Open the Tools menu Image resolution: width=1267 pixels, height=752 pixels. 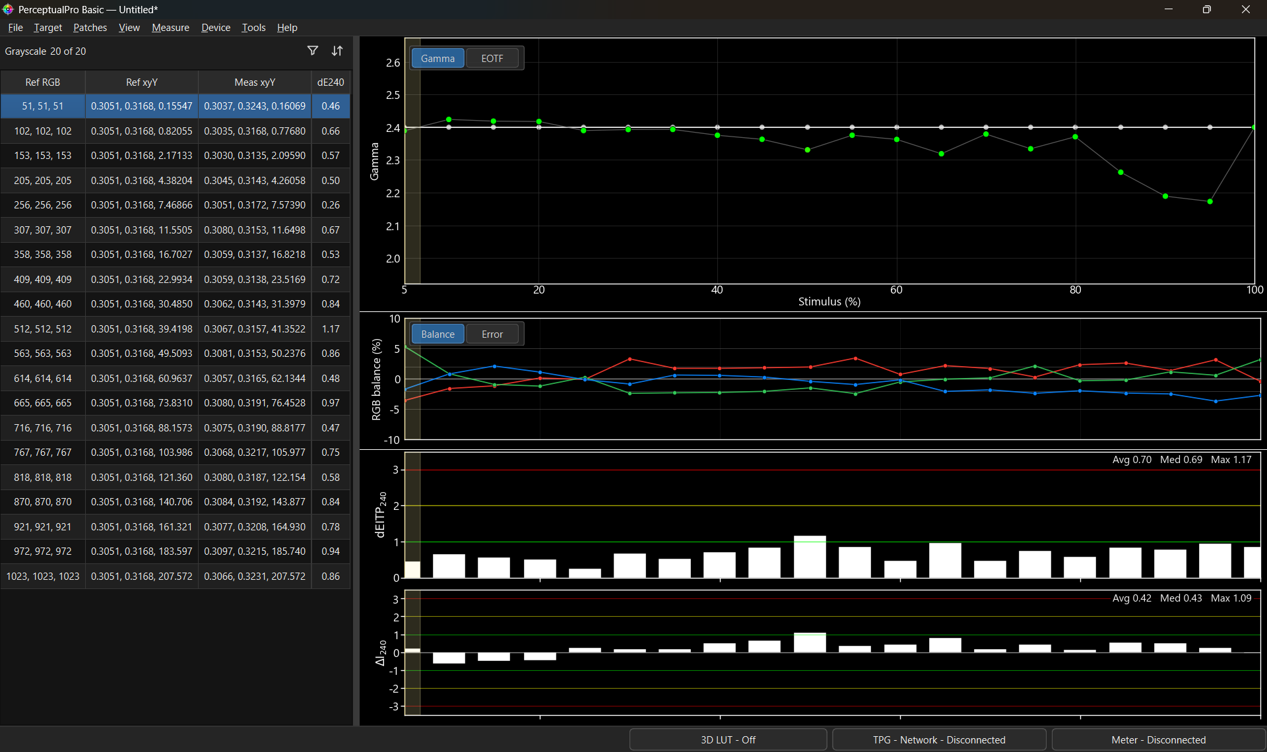pyautogui.click(x=253, y=28)
